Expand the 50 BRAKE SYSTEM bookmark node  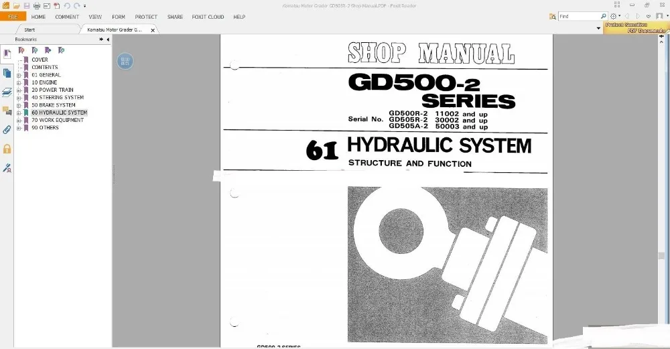(19, 106)
